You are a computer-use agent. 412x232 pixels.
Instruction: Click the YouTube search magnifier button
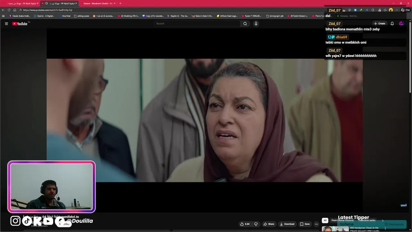tap(245, 24)
